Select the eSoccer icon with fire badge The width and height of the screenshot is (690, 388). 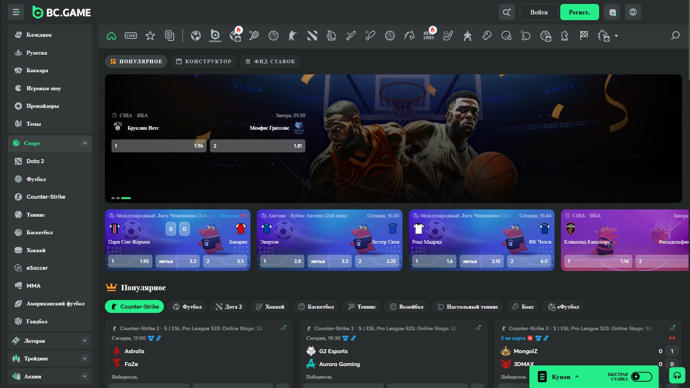[235, 36]
